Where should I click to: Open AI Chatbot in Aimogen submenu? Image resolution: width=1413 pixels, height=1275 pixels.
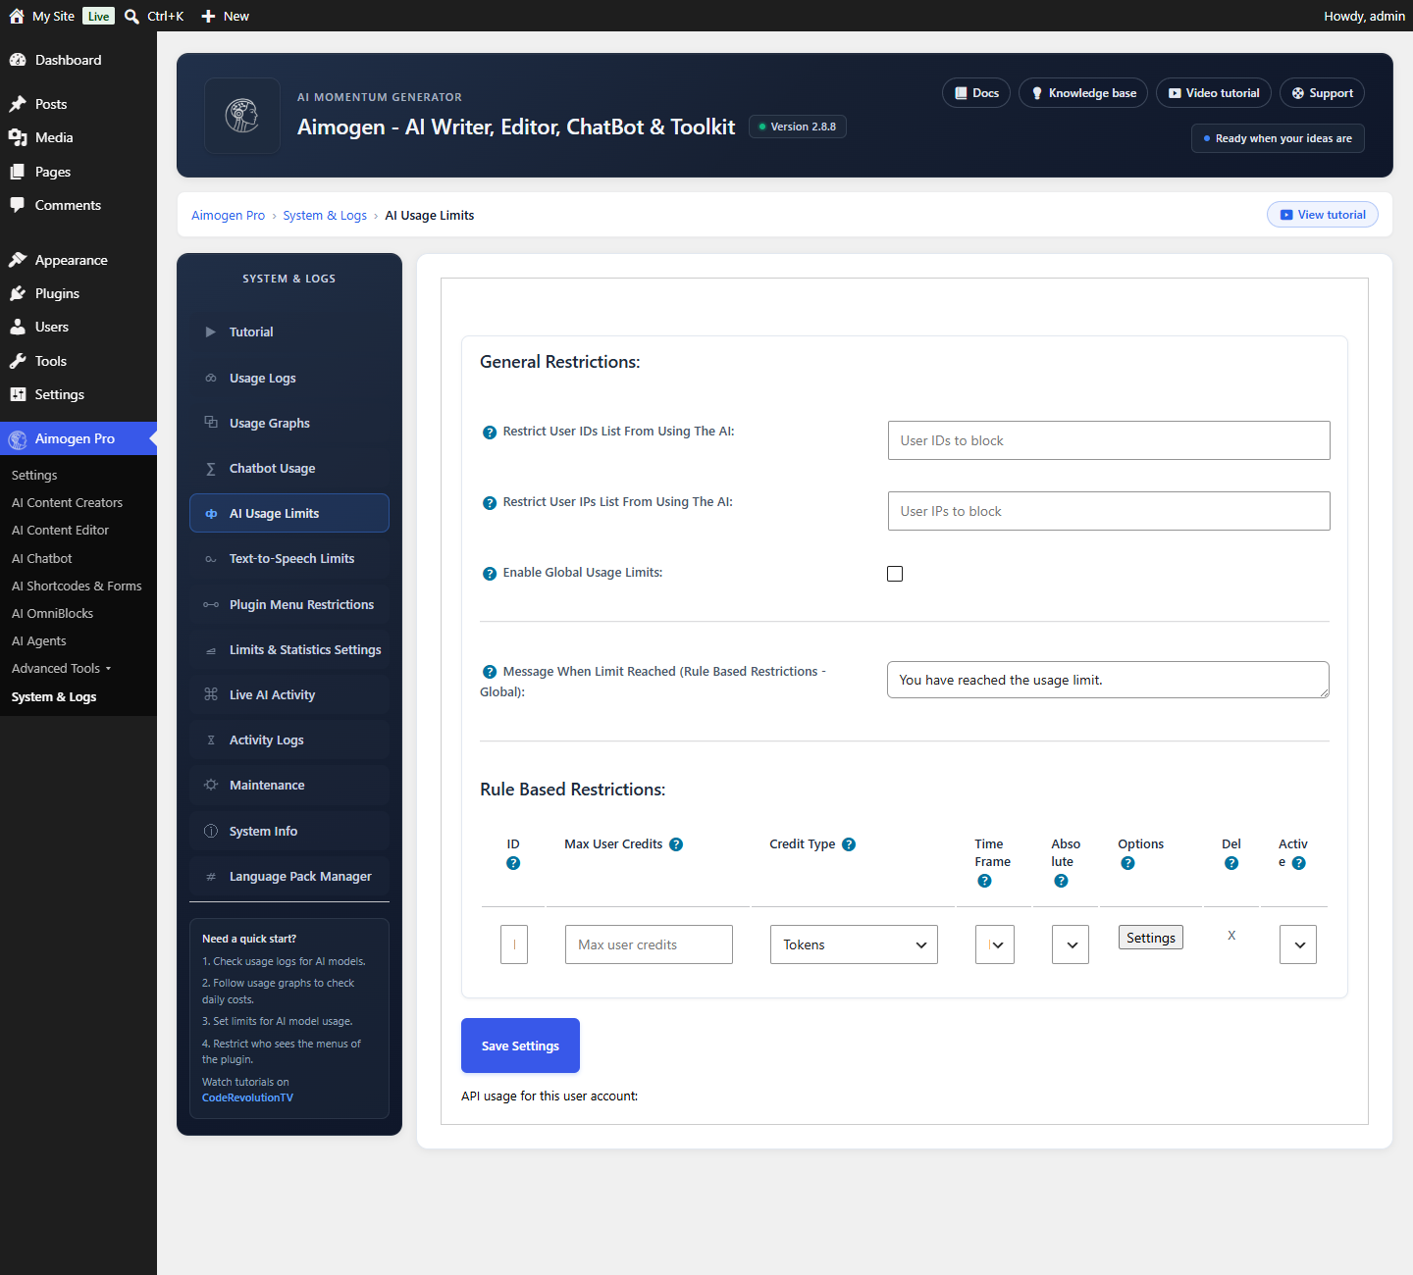point(42,558)
